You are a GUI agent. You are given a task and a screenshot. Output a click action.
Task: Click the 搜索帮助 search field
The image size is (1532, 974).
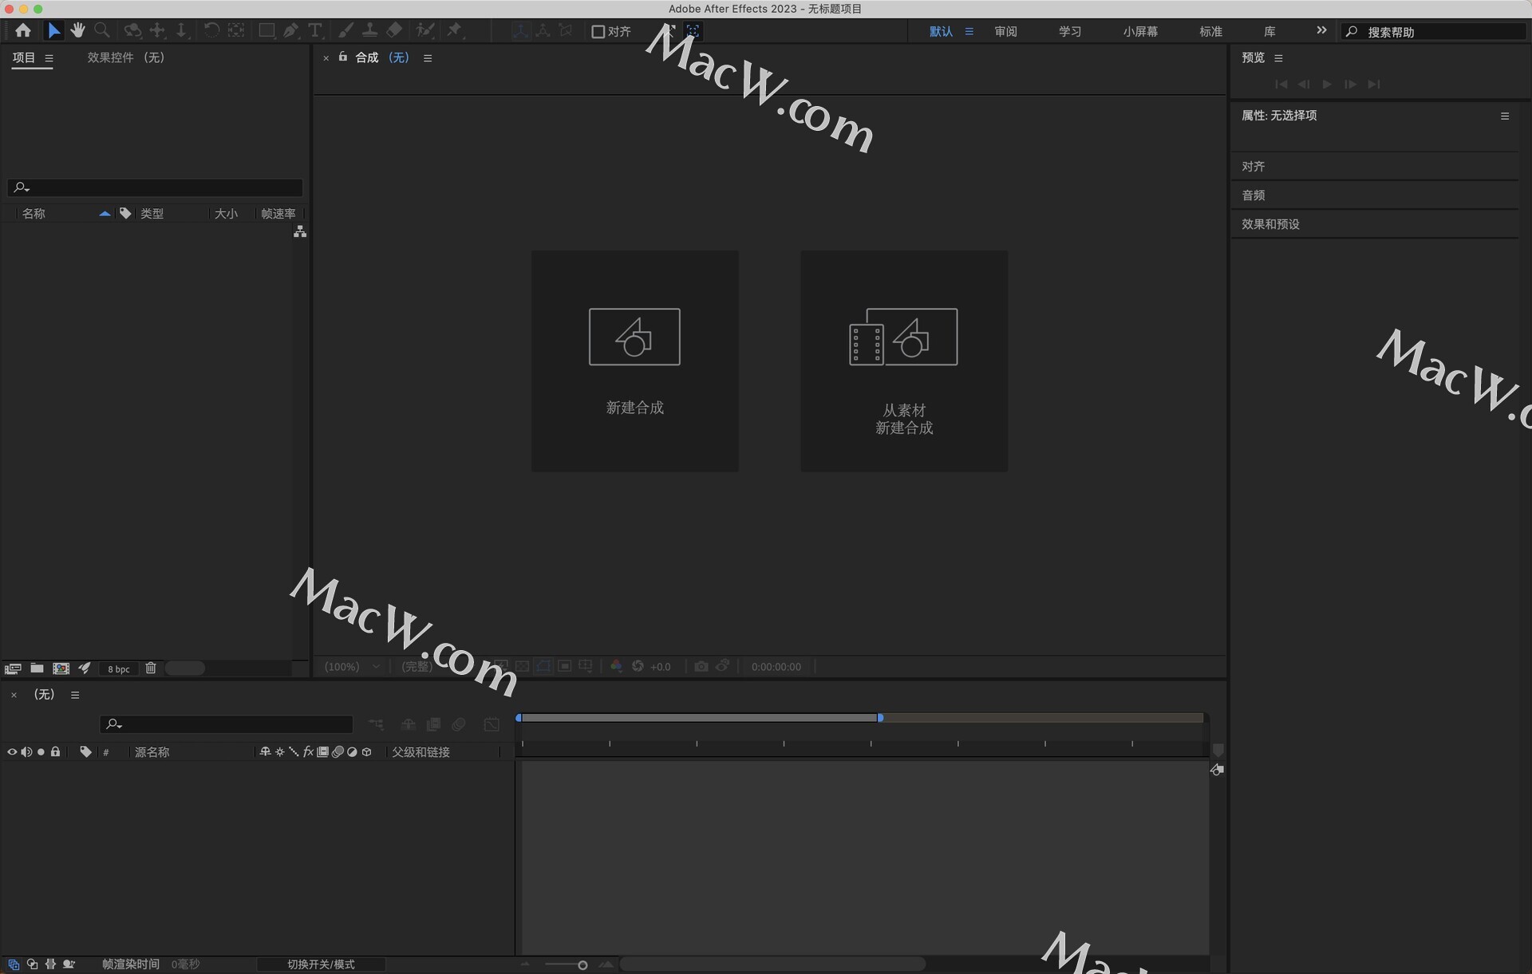(x=1434, y=32)
